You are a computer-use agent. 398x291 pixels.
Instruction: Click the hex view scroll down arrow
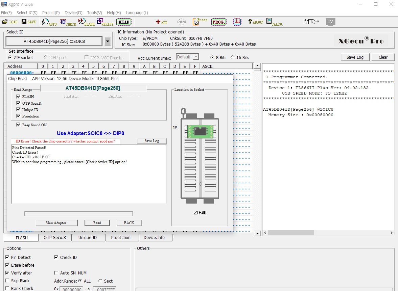pyautogui.click(x=257, y=233)
